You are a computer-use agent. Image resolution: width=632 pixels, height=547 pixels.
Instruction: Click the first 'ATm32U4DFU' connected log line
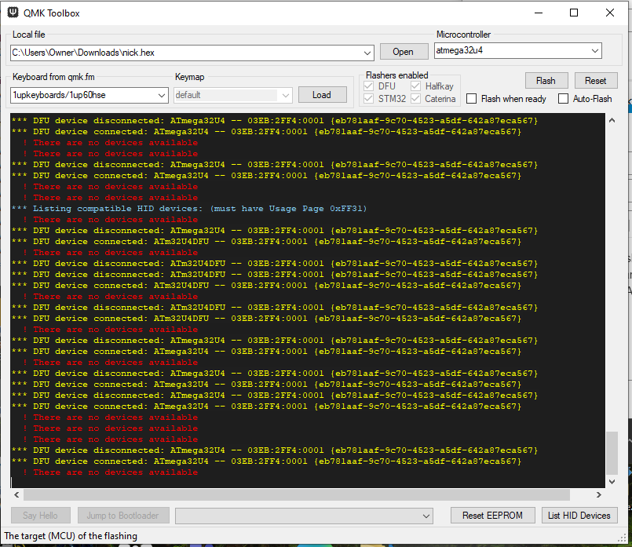(x=266, y=242)
